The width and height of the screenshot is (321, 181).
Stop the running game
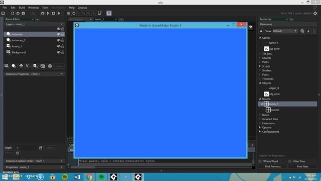point(54,14)
